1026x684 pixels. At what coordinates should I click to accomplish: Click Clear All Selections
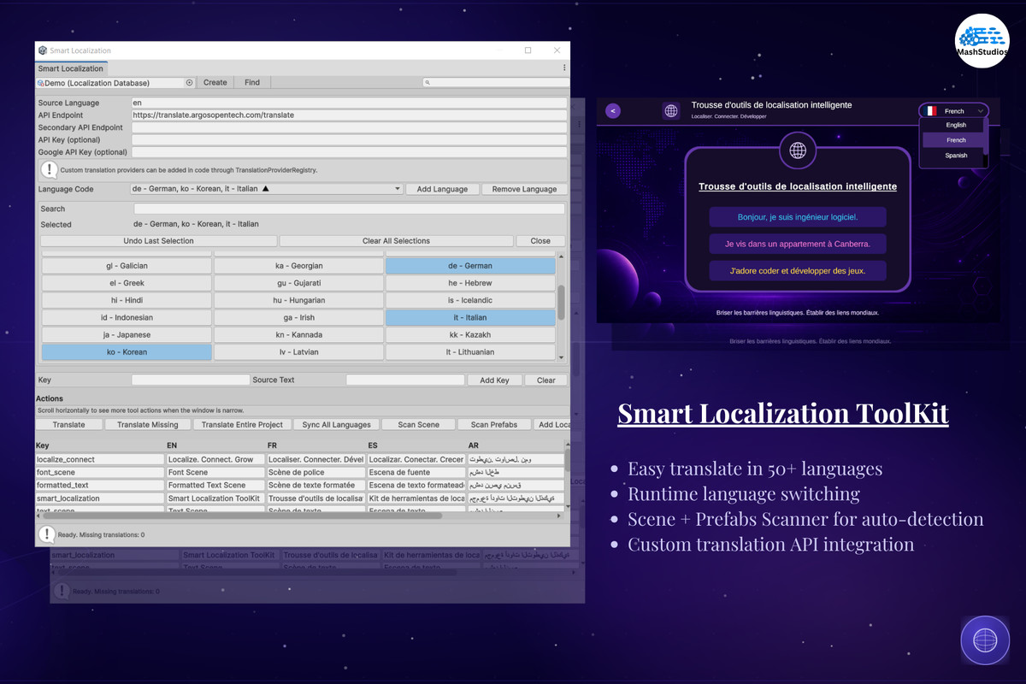click(397, 241)
